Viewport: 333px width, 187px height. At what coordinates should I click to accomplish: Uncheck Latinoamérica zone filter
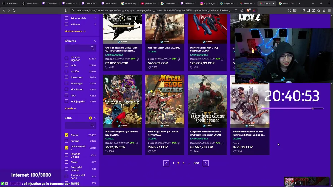(x=66, y=148)
